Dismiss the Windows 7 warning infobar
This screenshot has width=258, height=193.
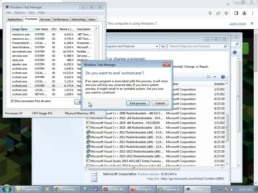coord(252,23)
